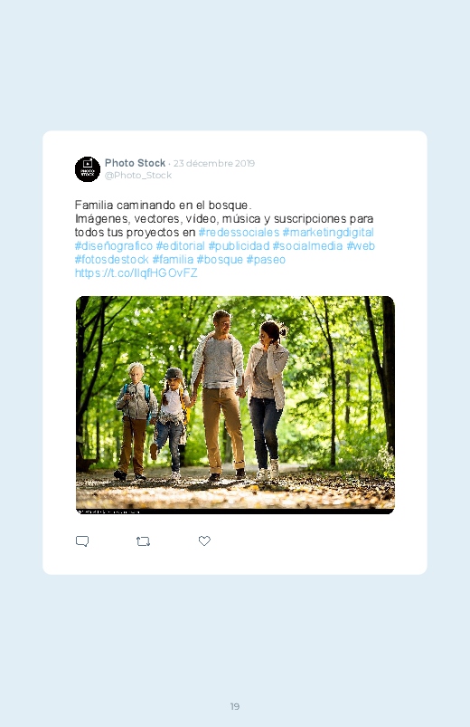Image resolution: width=470 pixels, height=727 pixels.
Task: Like the tweet with heart icon
Action: click(x=204, y=540)
